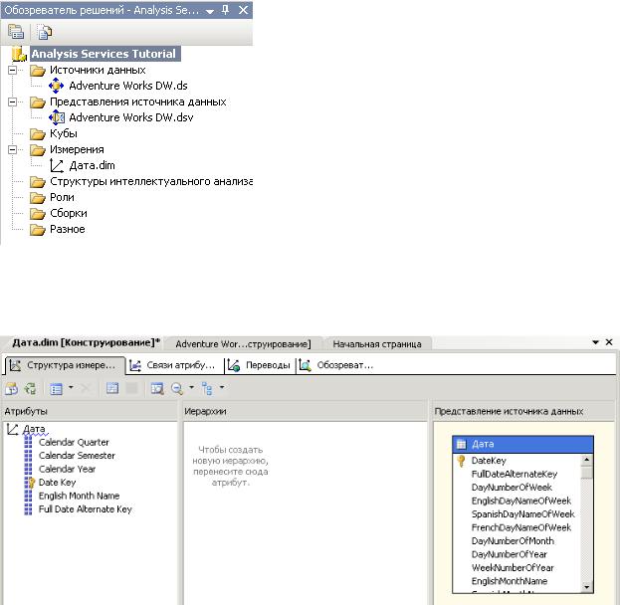Click the Adventure Works DW.ds data source icon

56,86
